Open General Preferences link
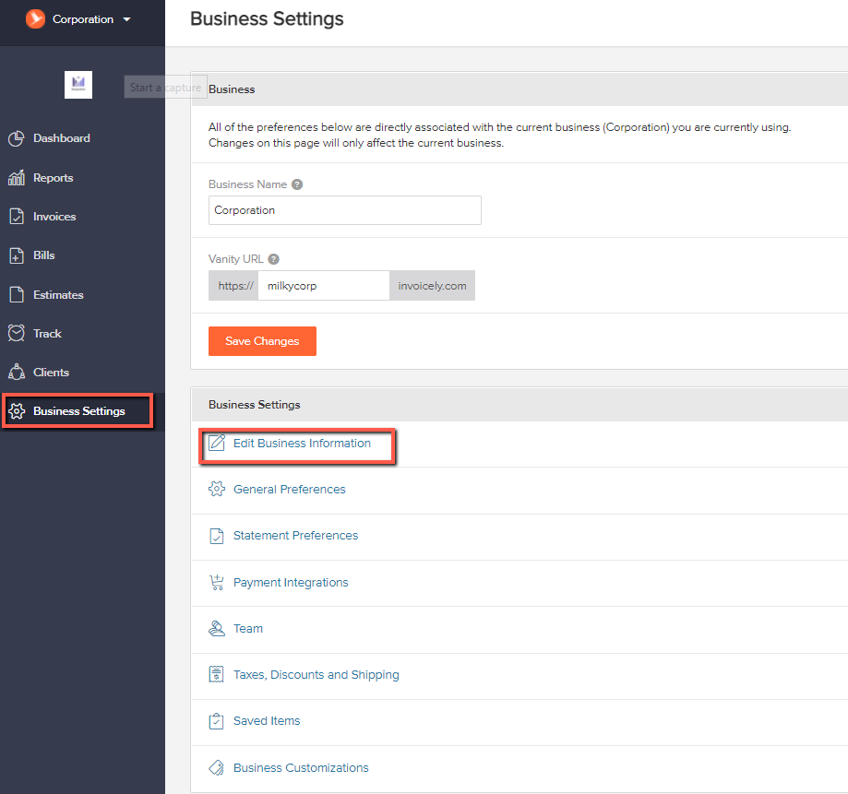This screenshot has width=848, height=794. point(290,489)
